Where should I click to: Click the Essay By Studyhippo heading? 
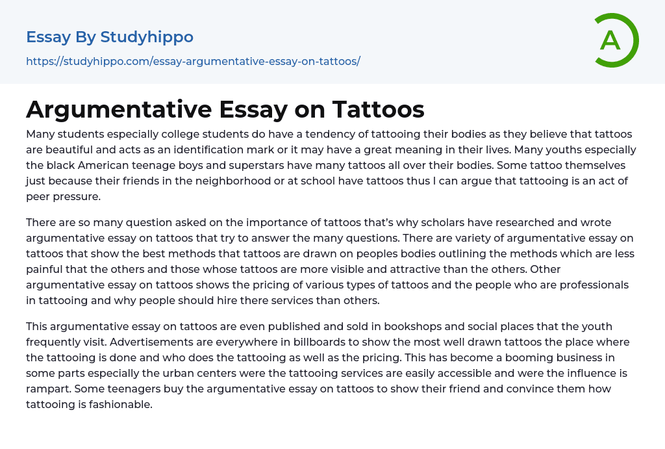pyautogui.click(x=110, y=37)
